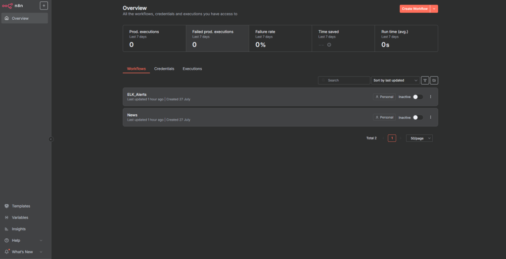
Task: Expand the Sort by last updated dropdown
Action: click(395, 80)
